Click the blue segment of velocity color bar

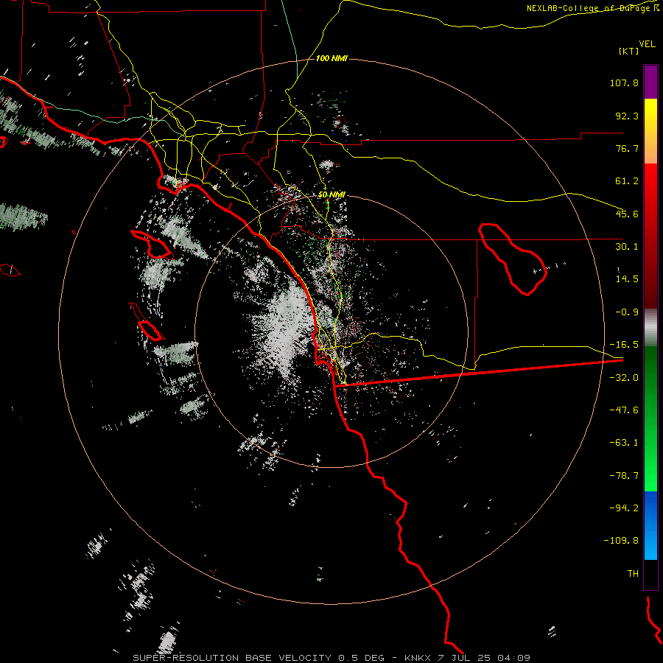pyautogui.click(x=650, y=525)
